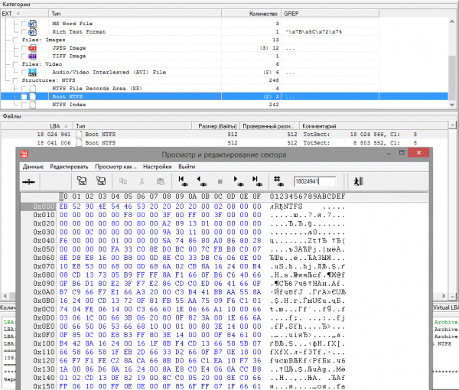459x390 pixels.
Task: Sort files by the LBA column header
Action: pos(57,125)
